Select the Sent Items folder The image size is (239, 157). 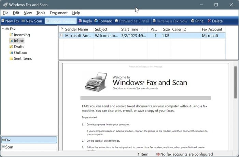click(x=21, y=58)
